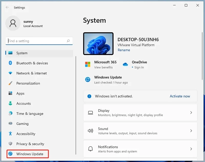Click the Privacy & security shield icon
The height and width of the screenshot is (162, 205).
10,144
